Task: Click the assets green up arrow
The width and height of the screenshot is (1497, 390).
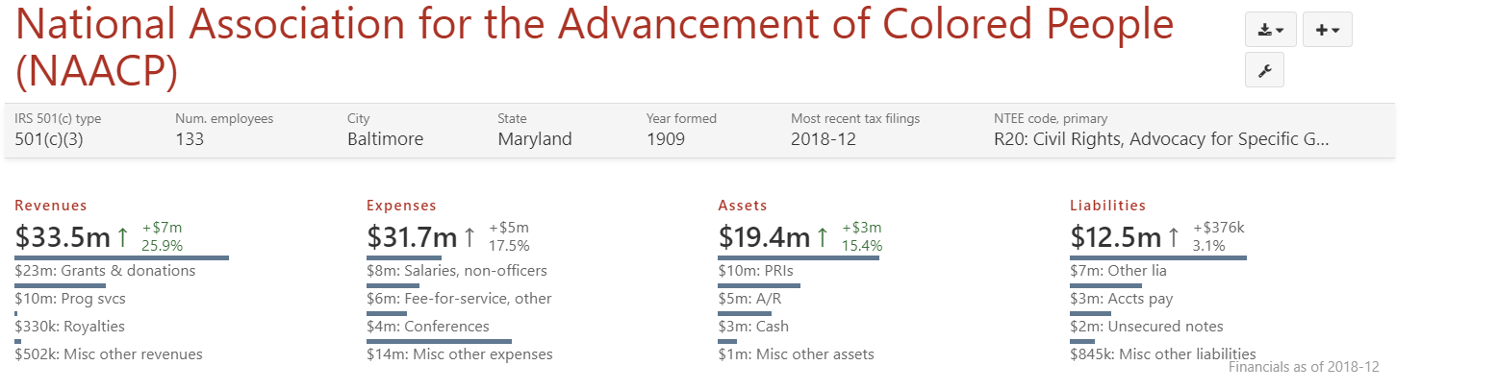Action: coord(822,236)
